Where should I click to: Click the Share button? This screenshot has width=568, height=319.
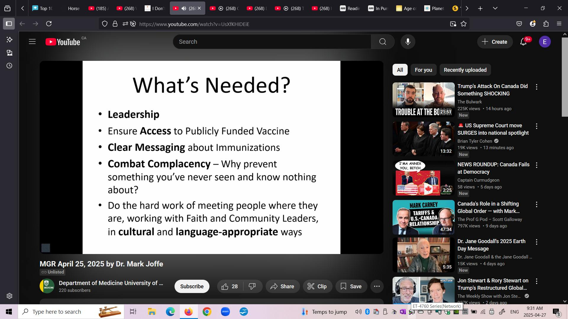pos(282,286)
